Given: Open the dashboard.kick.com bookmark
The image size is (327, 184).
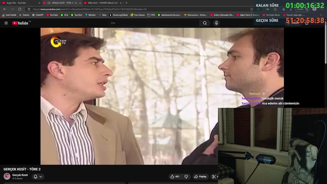Looking at the screenshot, I should pos(169,15).
